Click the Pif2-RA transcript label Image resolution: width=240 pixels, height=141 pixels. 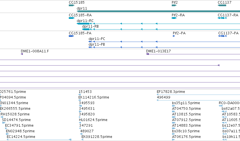coord(178,15)
